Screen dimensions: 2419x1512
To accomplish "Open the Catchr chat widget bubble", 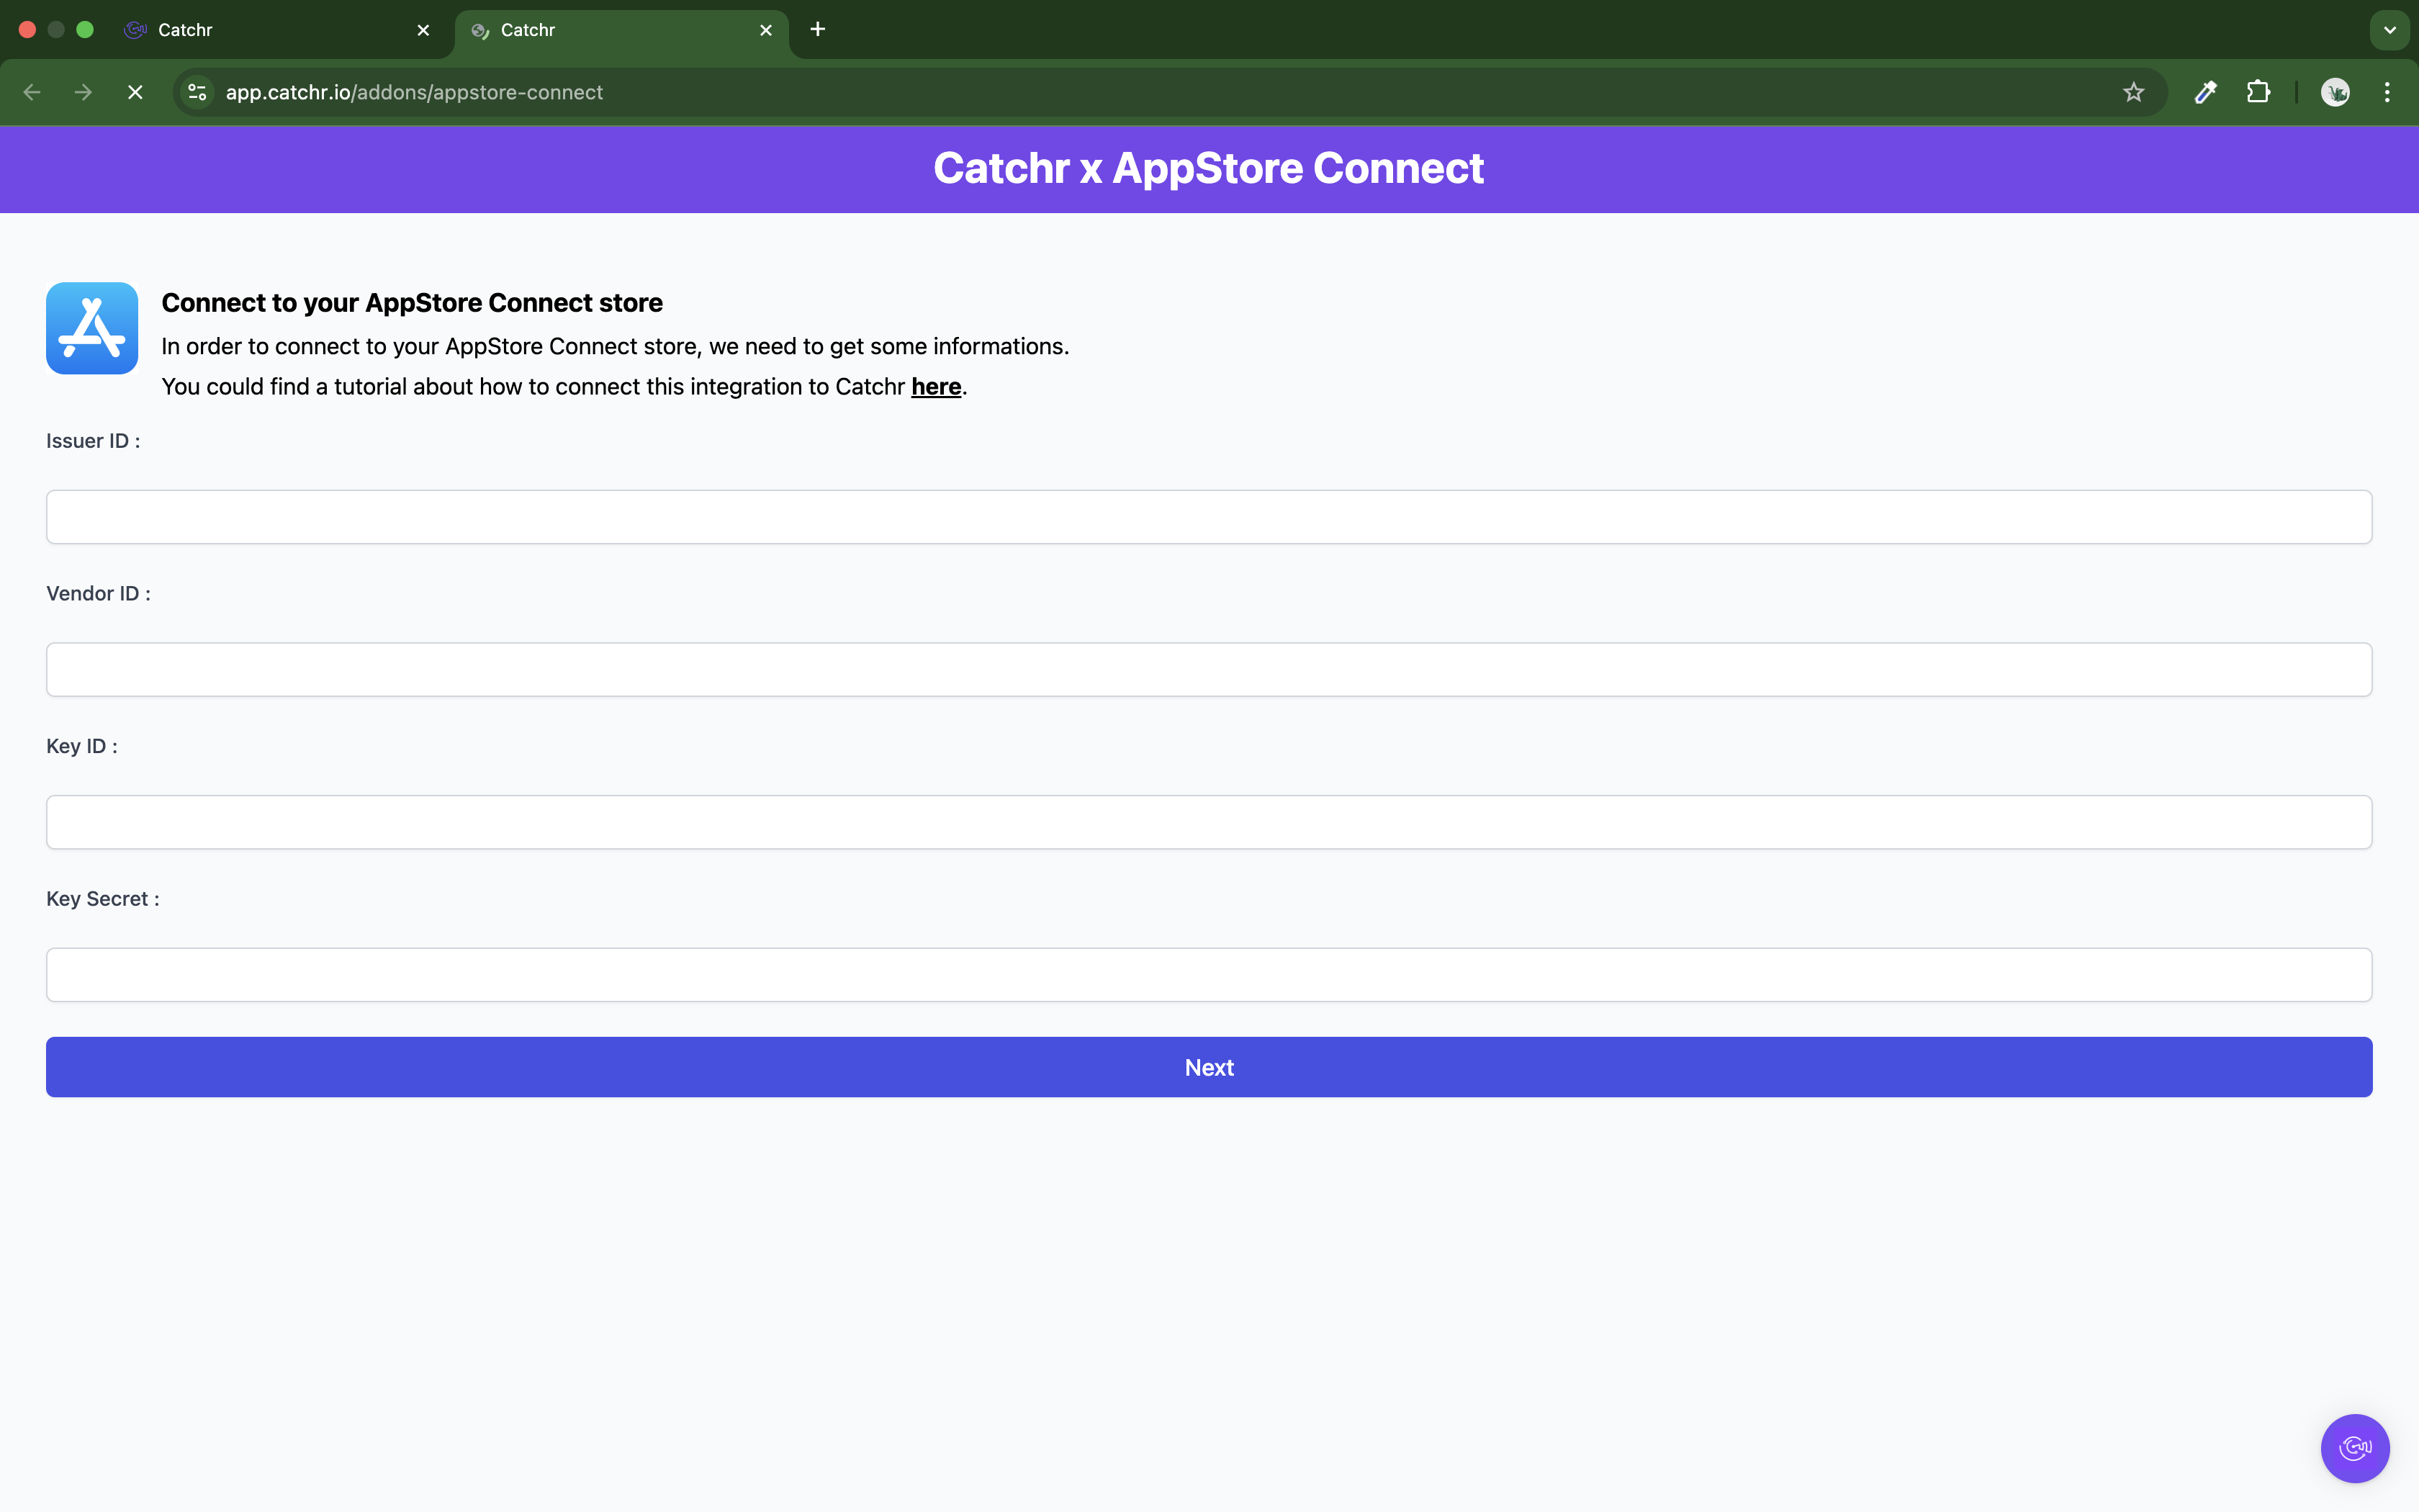I will point(2355,1448).
